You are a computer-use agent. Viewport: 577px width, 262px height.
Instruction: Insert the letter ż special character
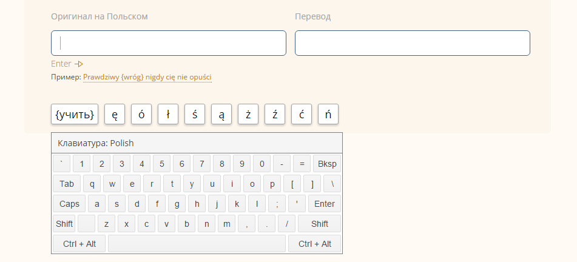(x=248, y=115)
